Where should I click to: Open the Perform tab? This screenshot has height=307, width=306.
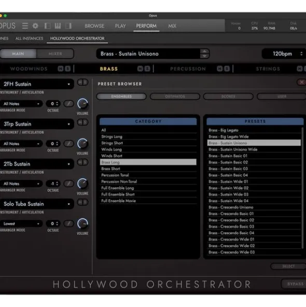(146, 26)
